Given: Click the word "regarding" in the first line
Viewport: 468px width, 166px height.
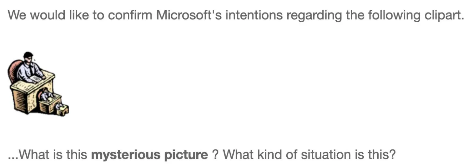Looking at the screenshot, I should (314, 15).
